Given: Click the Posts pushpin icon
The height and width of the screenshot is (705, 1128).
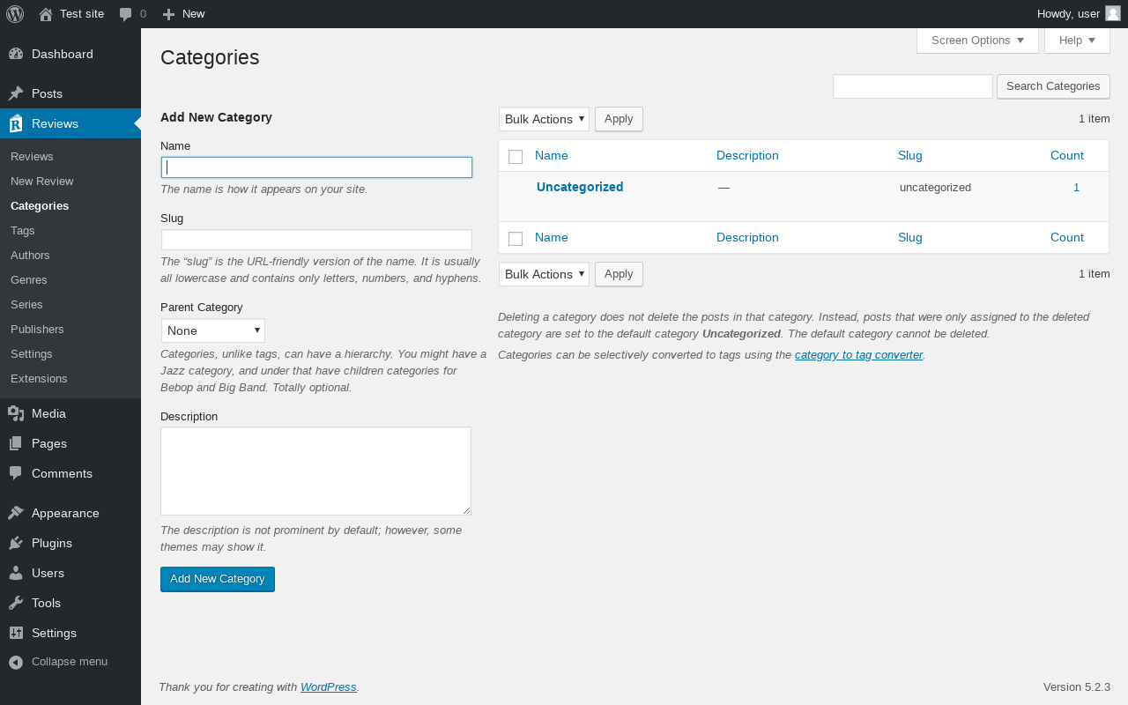Looking at the screenshot, I should (x=16, y=93).
